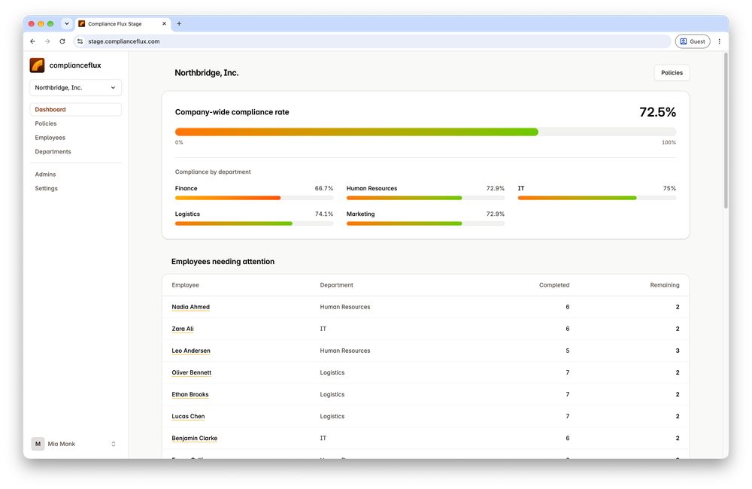The image size is (752, 489).
Task: Open Settings in the sidebar
Action: coord(46,188)
